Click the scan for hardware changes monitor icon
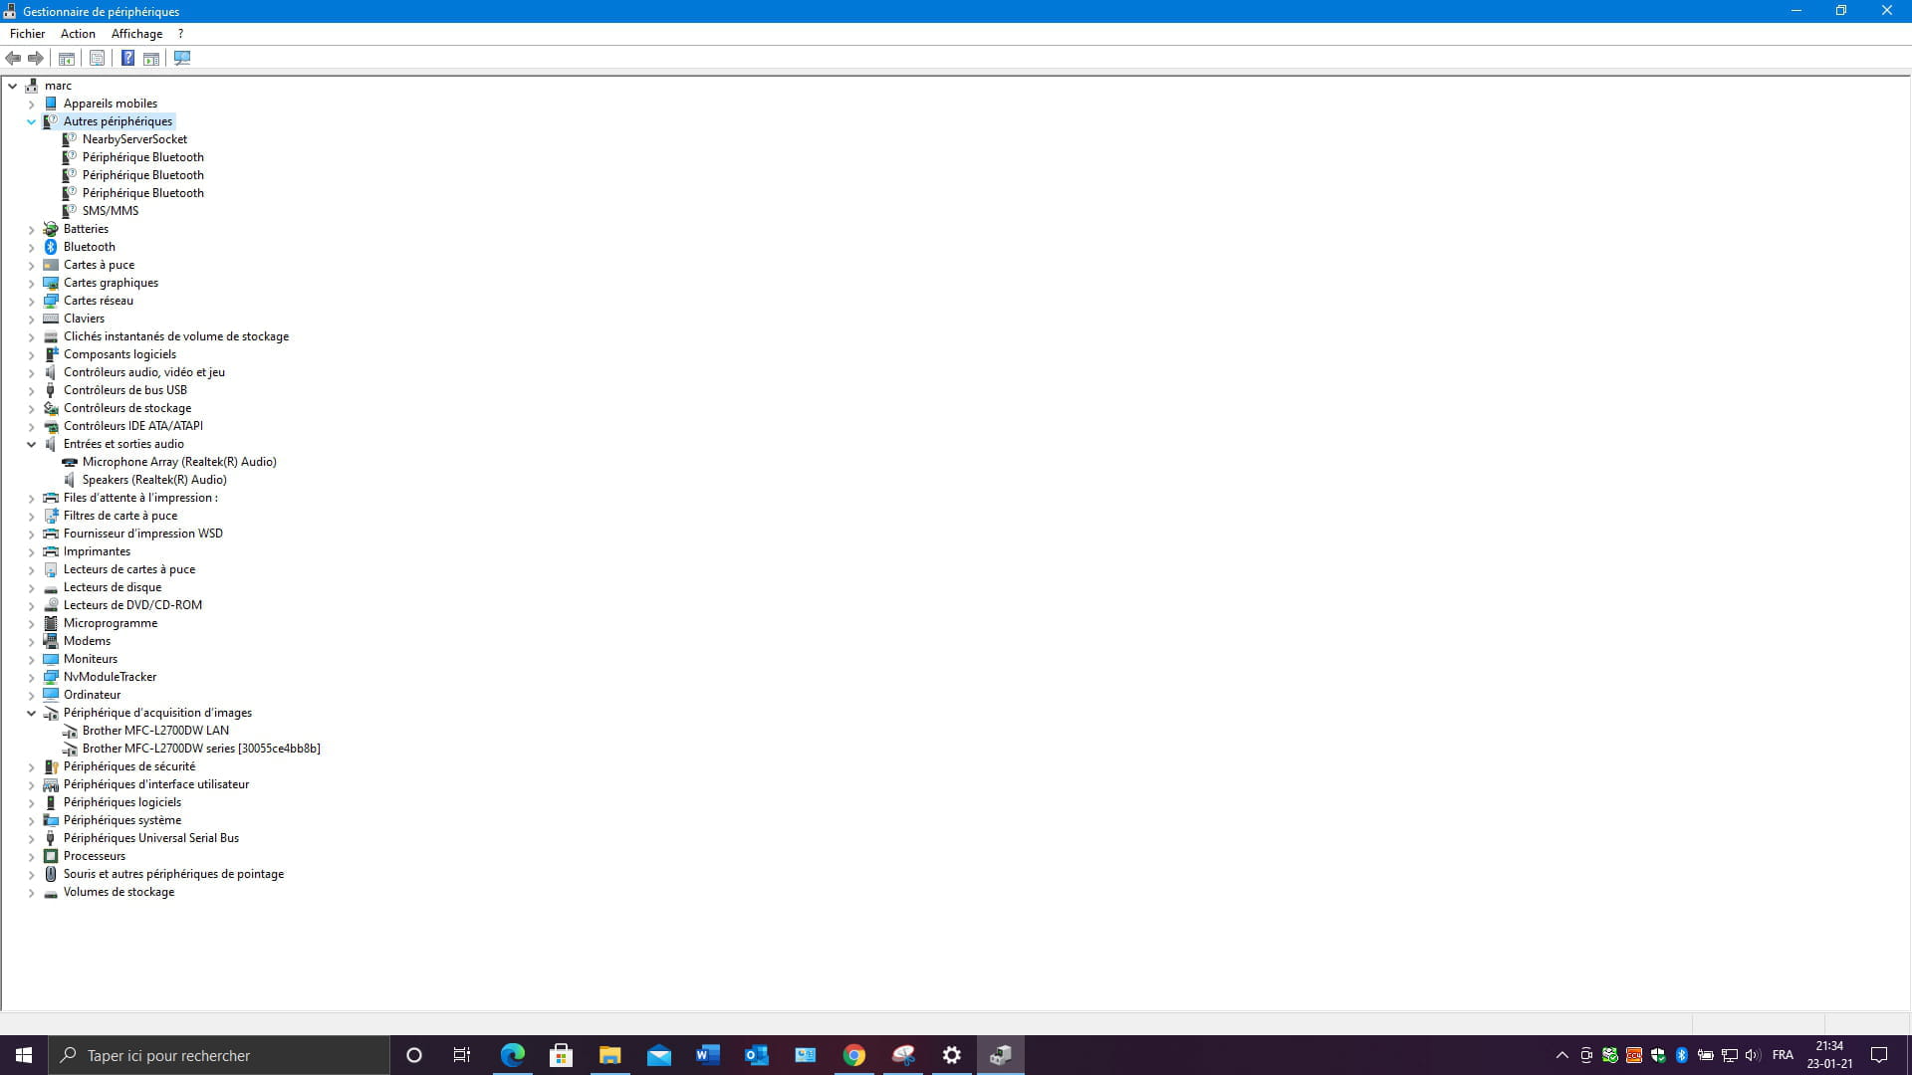1912x1075 pixels. (182, 58)
